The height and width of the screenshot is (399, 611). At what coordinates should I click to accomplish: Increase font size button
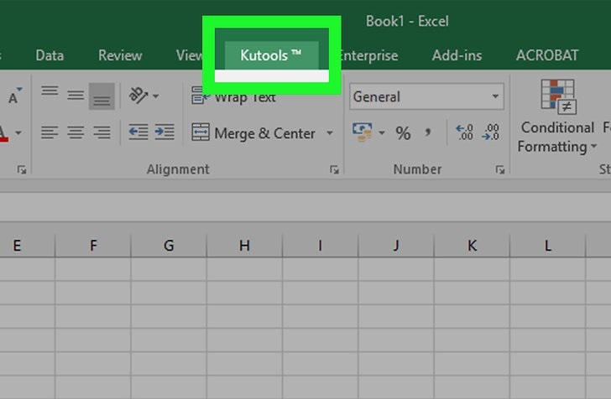tap(15, 96)
